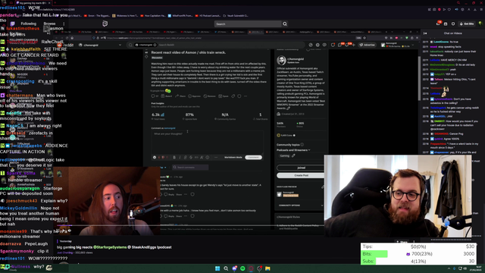
Task: Open Windows Start menu
Action: coord(217,268)
